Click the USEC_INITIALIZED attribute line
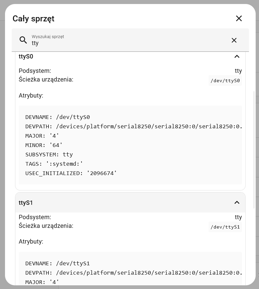 71,173
